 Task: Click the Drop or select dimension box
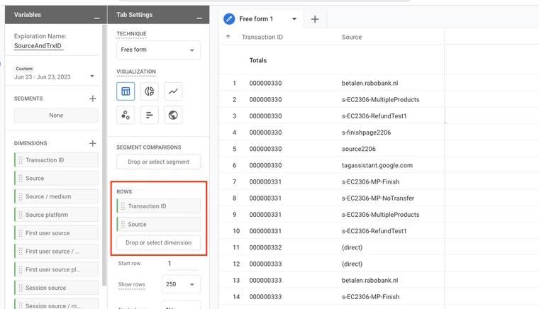(158, 242)
